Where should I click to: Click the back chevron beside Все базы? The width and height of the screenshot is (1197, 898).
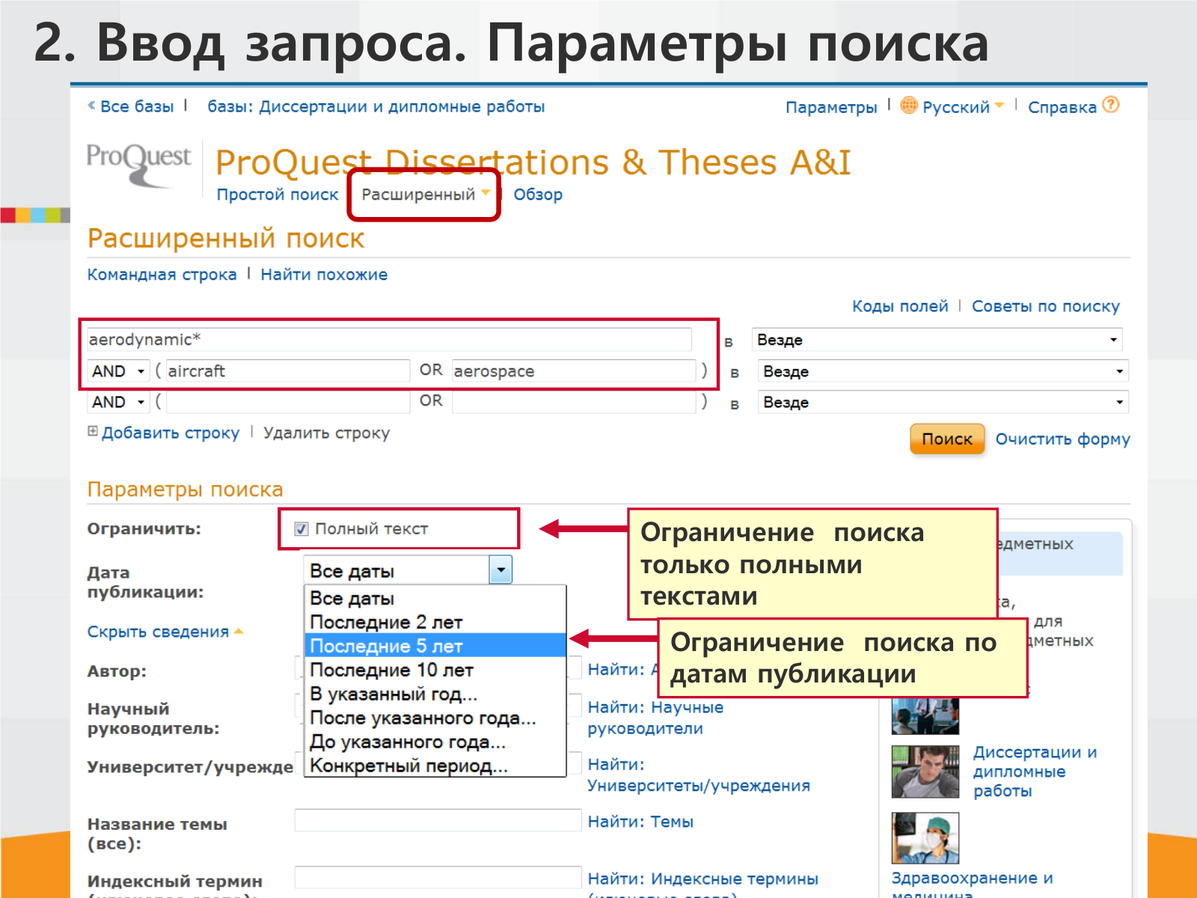[91, 106]
